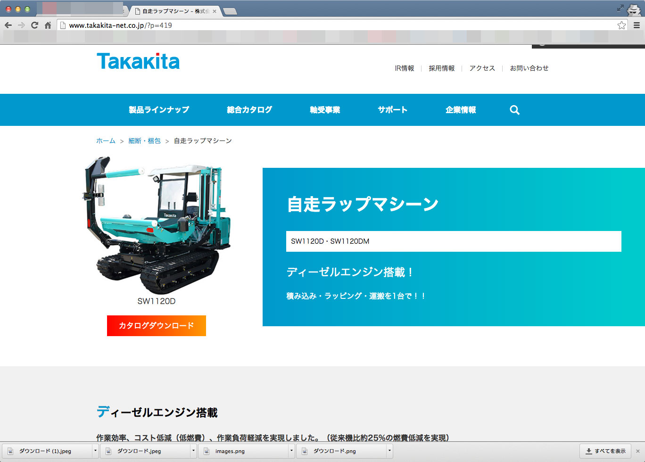The height and width of the screenshot is (462, 645).
Task: Click the SW1120D caption under the image
Action: pos(157,301)
